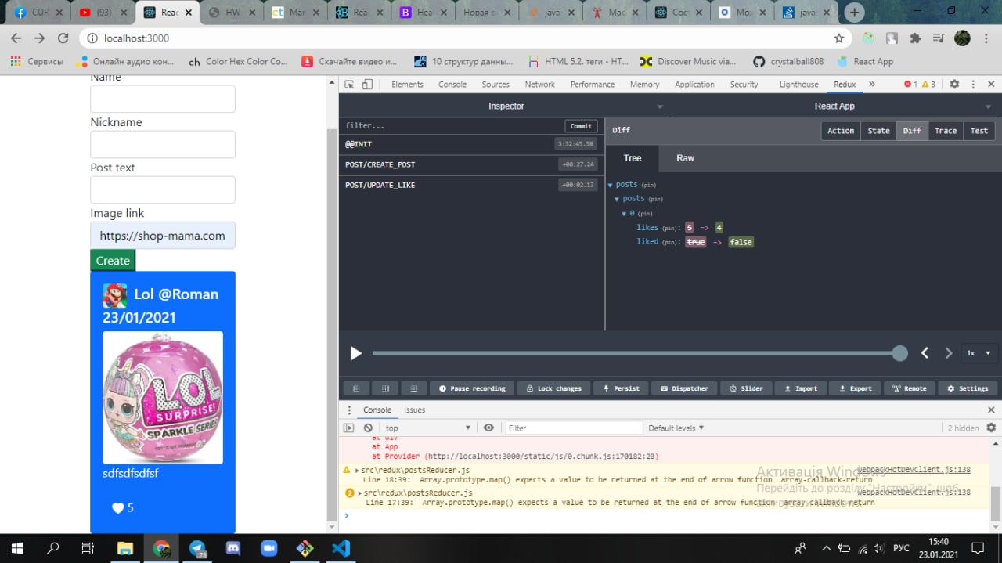1002x563 pixels.
Task: Open the React App instance dropdown
Action: coord(989,106)
